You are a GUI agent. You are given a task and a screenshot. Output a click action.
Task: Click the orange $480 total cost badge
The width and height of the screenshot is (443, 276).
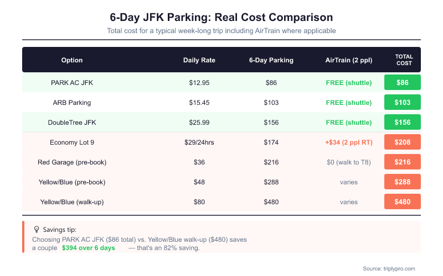point(403,201)
